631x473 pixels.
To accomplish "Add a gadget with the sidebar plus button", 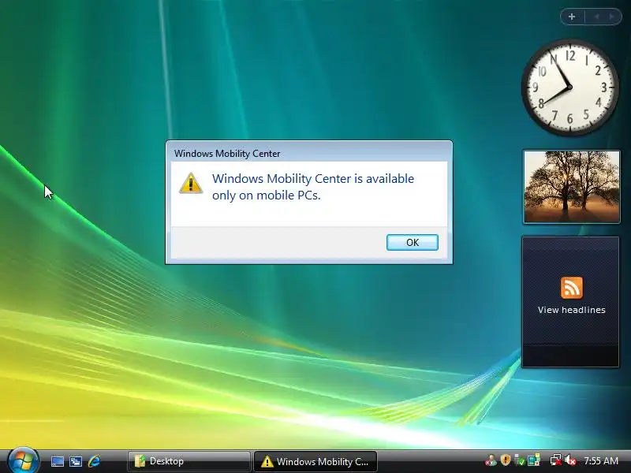I will (x=572, y=17).
